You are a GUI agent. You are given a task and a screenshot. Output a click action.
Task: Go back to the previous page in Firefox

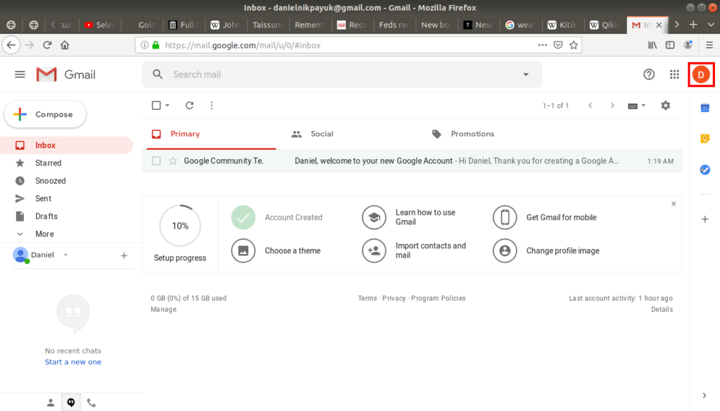pyautogui.click(x=11, y=45)
